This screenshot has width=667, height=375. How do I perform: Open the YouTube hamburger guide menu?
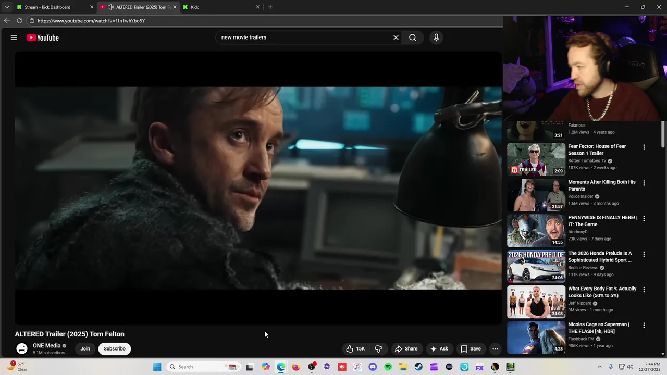pos(14,37)
